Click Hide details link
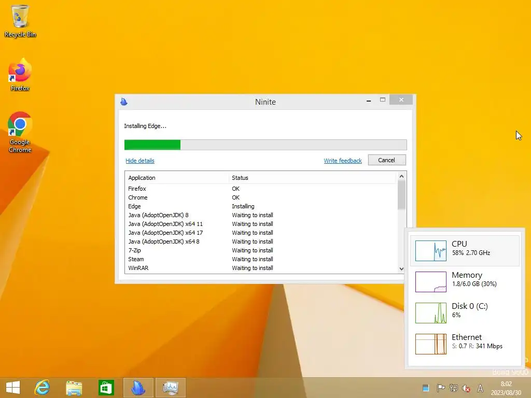The width and height of the screenshot is (531, 398). 140,161
